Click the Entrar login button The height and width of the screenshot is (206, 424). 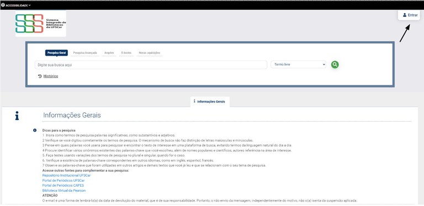(x=409, y=15)
